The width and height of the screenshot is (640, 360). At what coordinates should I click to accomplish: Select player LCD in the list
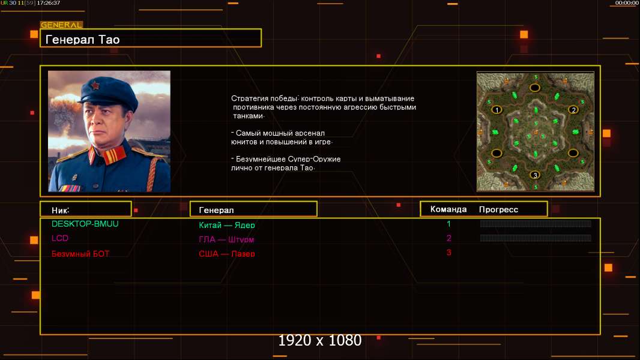tap(60, 238)
